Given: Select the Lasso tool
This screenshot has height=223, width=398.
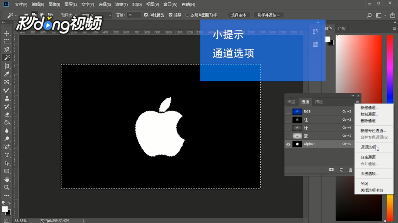Looking at the screenshot, I should pyautogui.click(x=7, y=50).
